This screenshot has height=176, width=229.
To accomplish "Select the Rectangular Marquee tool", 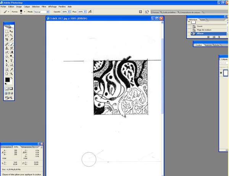I will (x=7, y=32).
